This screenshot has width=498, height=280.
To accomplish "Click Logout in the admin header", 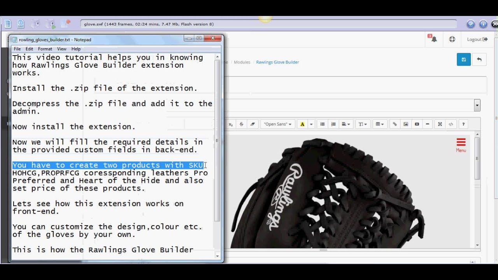I will [x=477, y=39].
